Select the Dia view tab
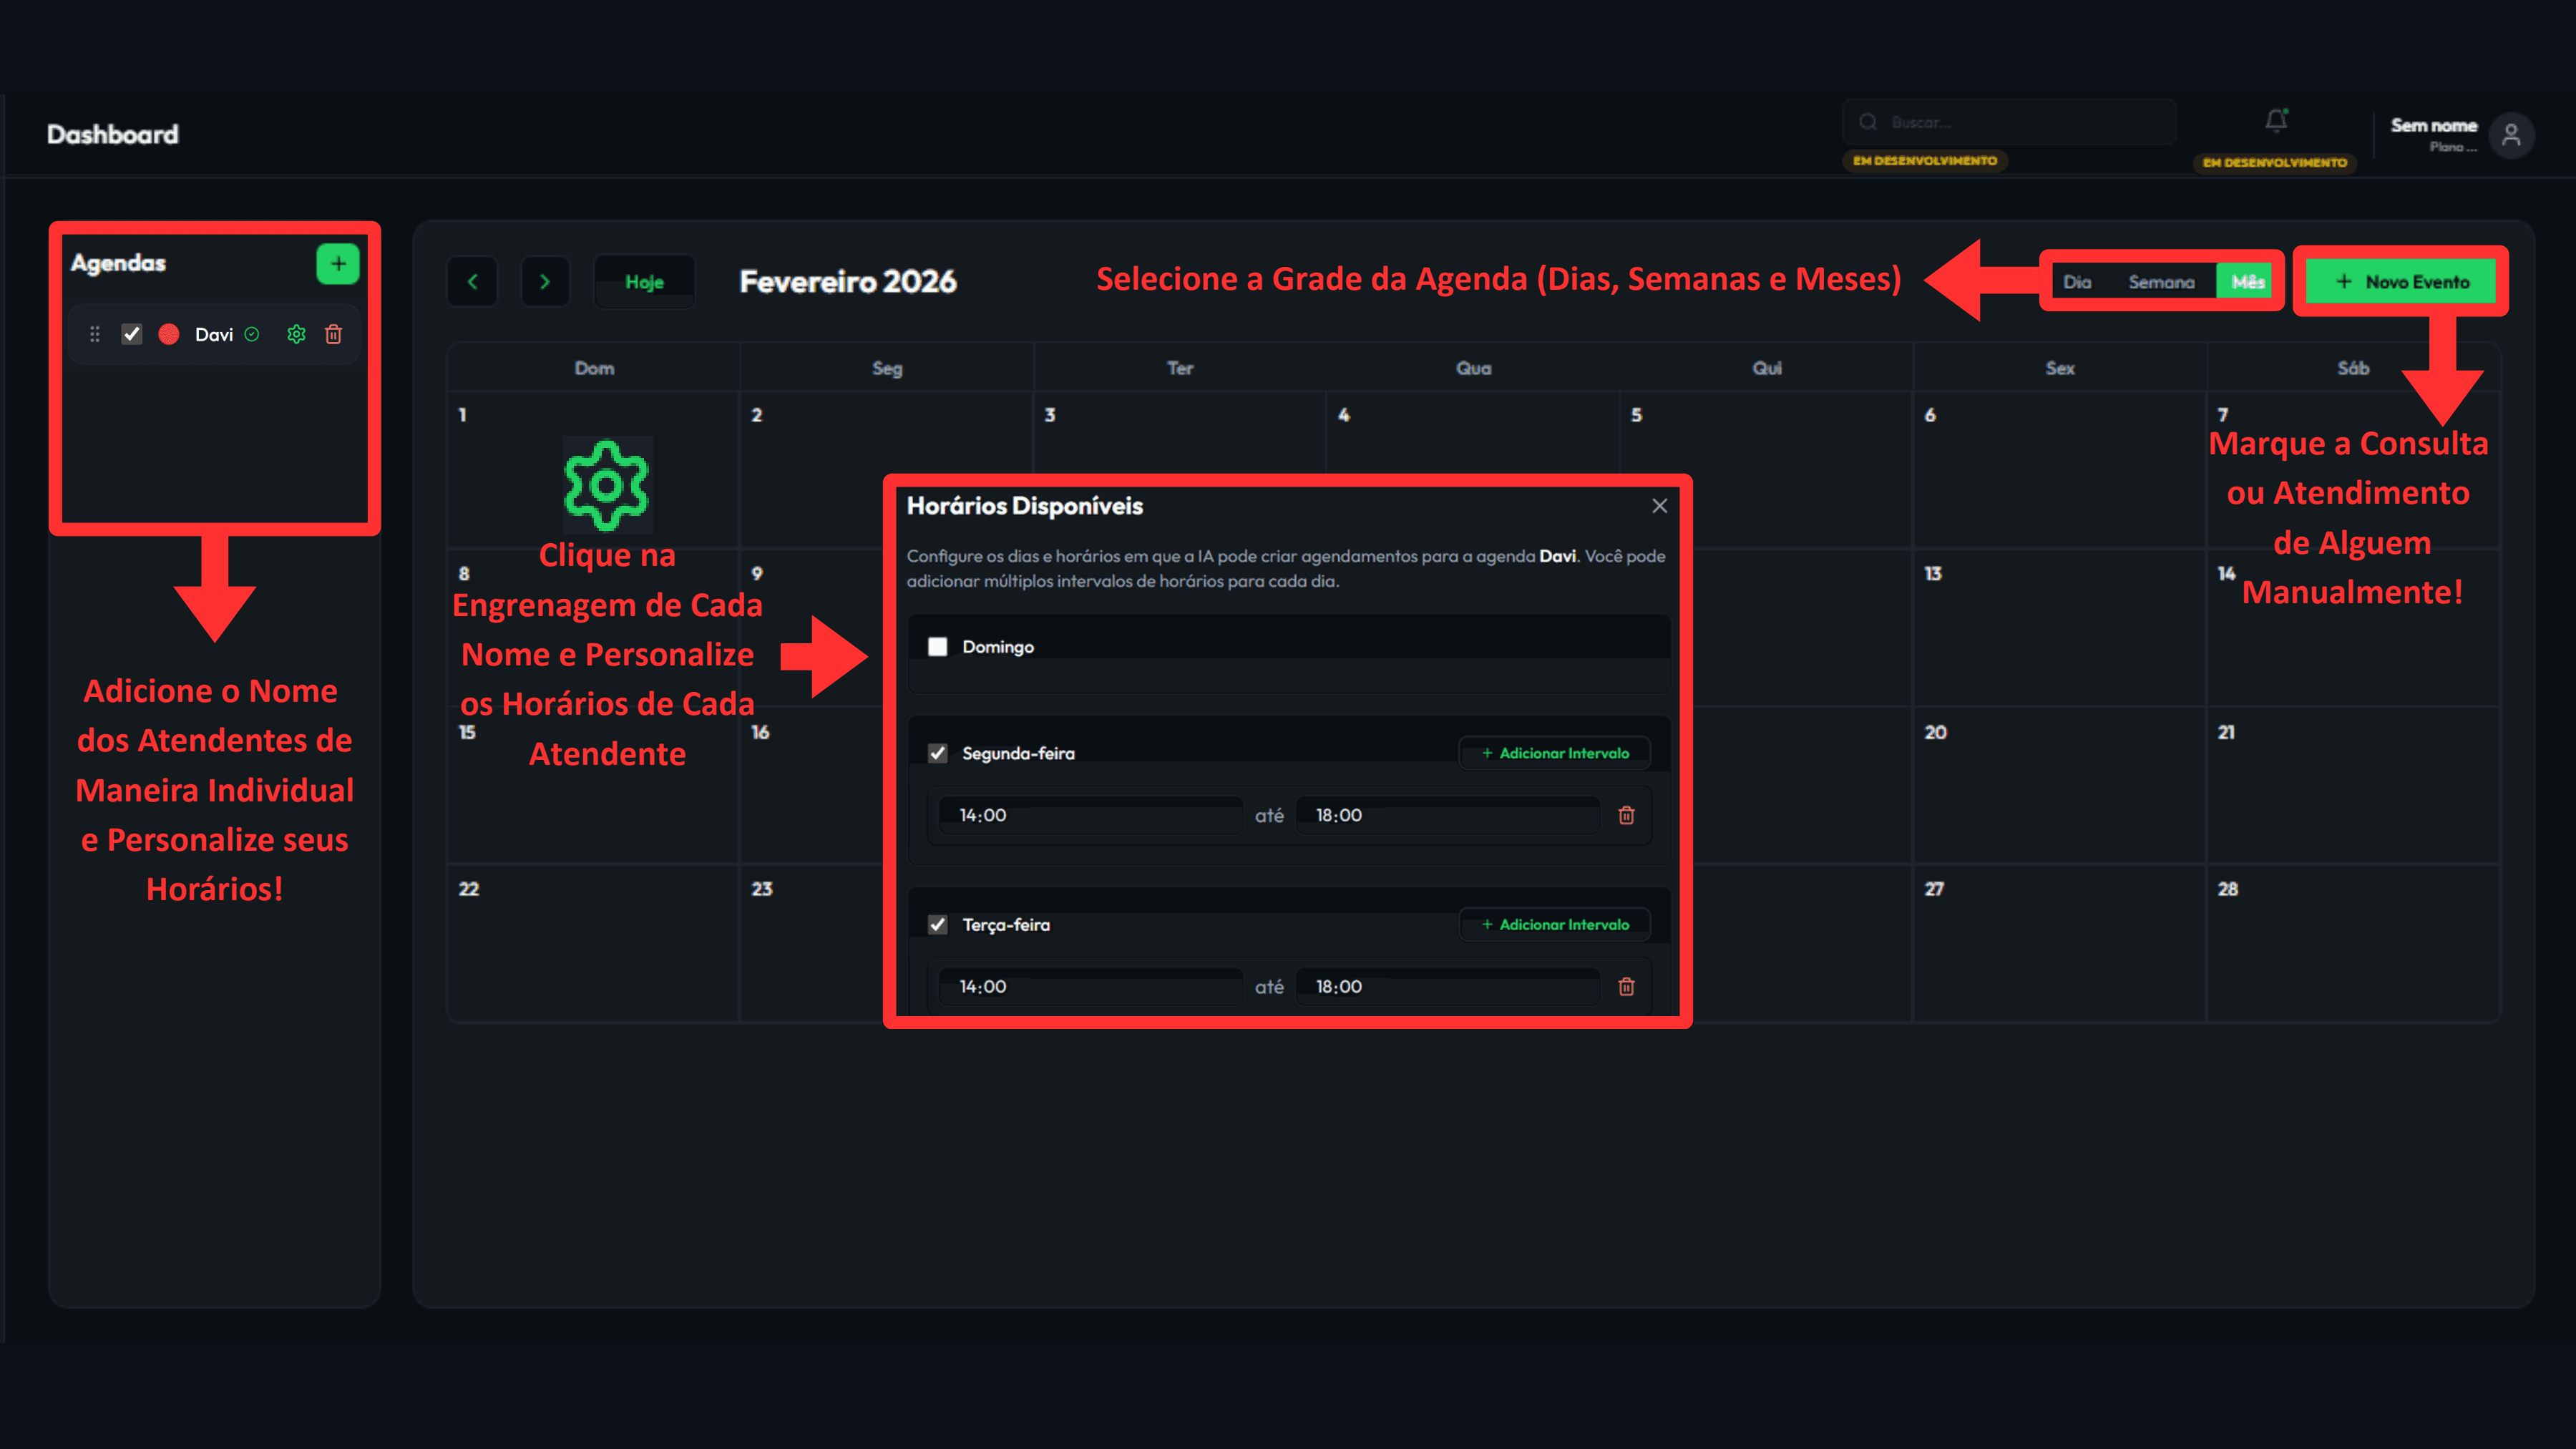This screenshot has height=1449, width=2576. [x=2079, y=282]
